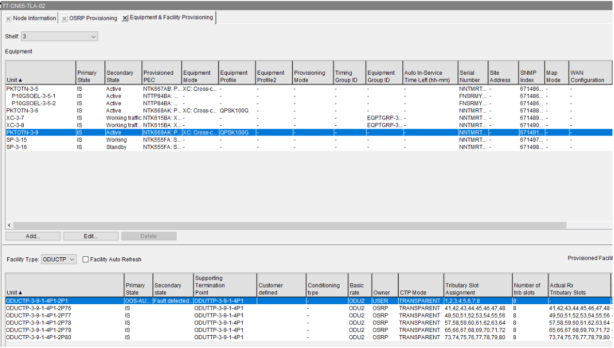This screenshot has width=614, height=348.
Task: Switch to the Node Information tab
Action: pos(35,19)
